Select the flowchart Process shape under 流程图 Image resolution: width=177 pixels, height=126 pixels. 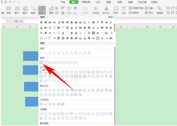(x=41, y=114)
